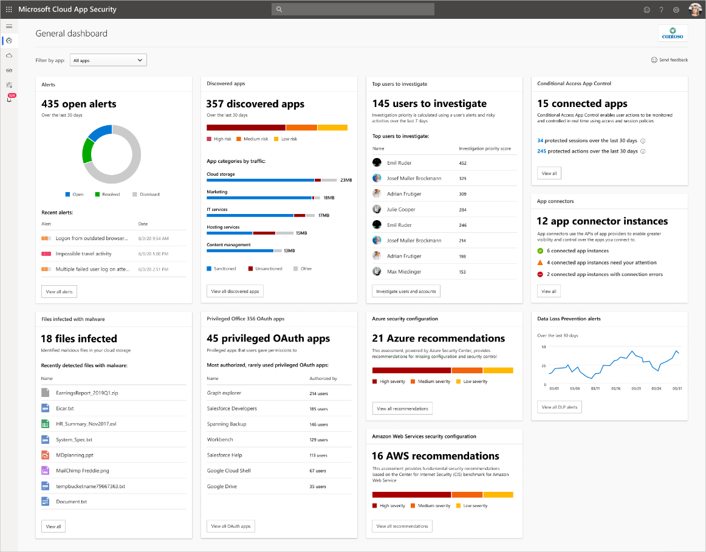The width and height of the screenshot is (706, 552).
Task: Open the Control policies icon in sidebar
Action: 9,85
